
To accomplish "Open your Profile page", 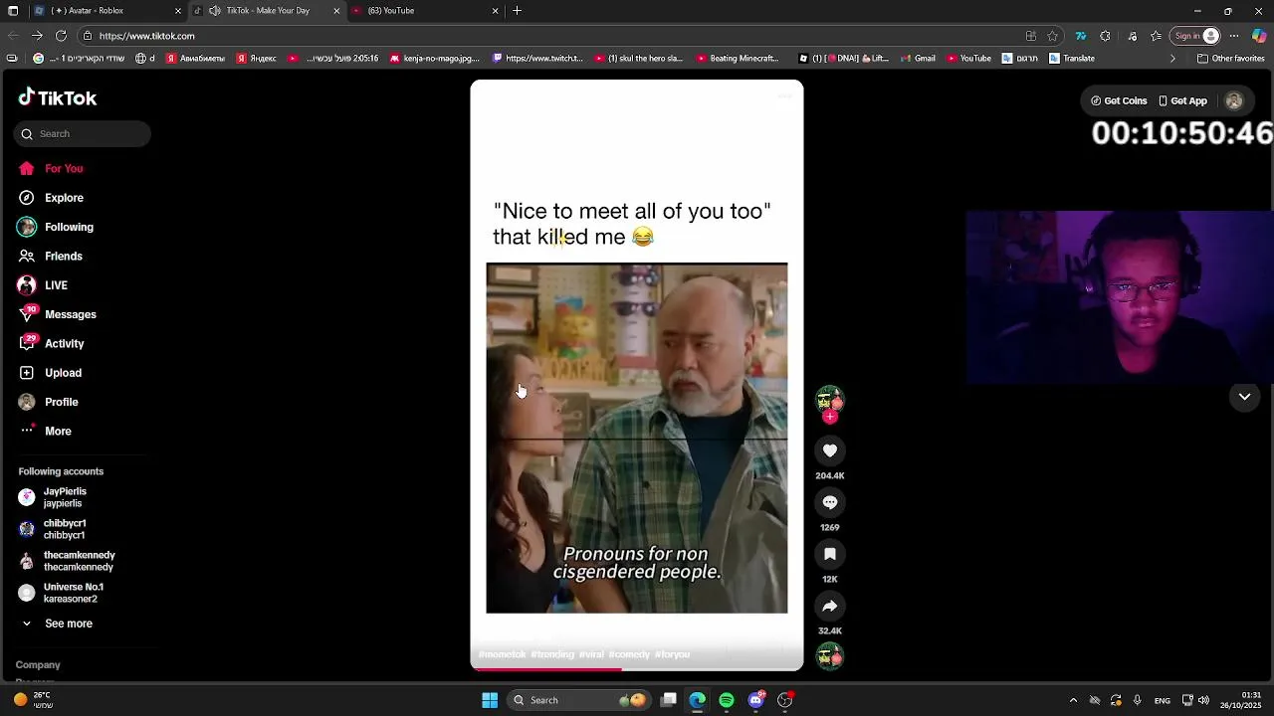I will click(48, 402).
